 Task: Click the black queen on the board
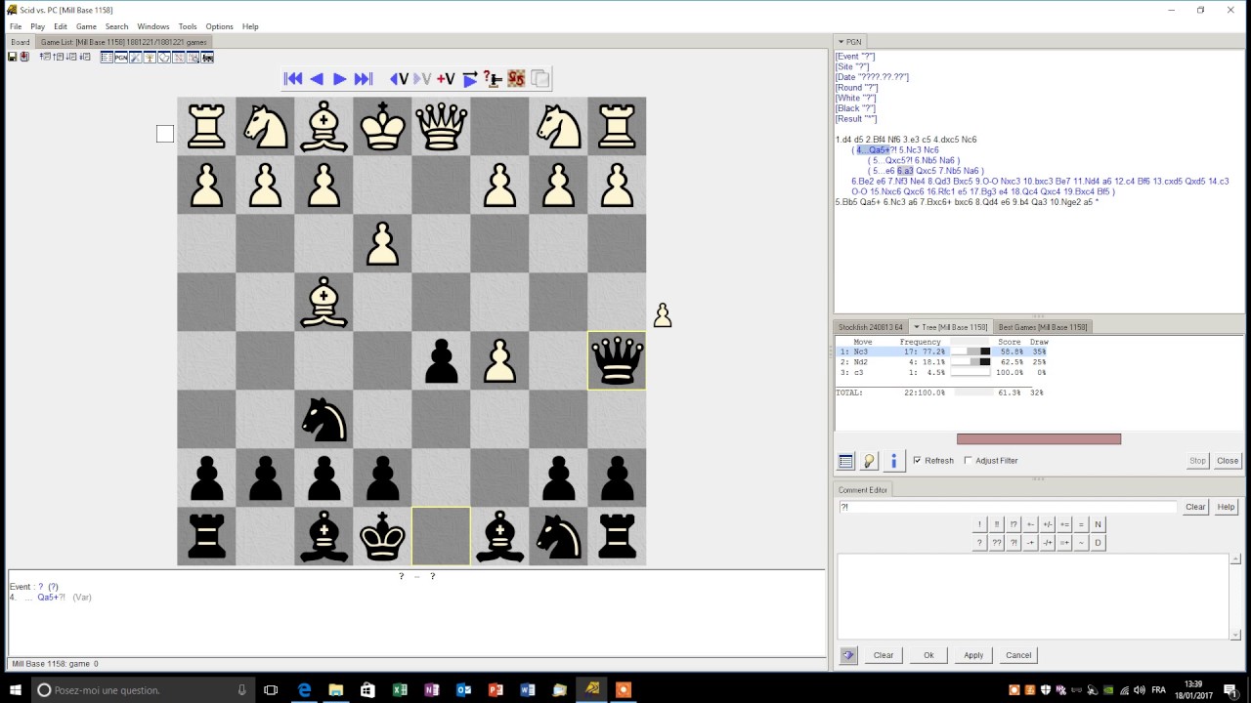point(617,360)
